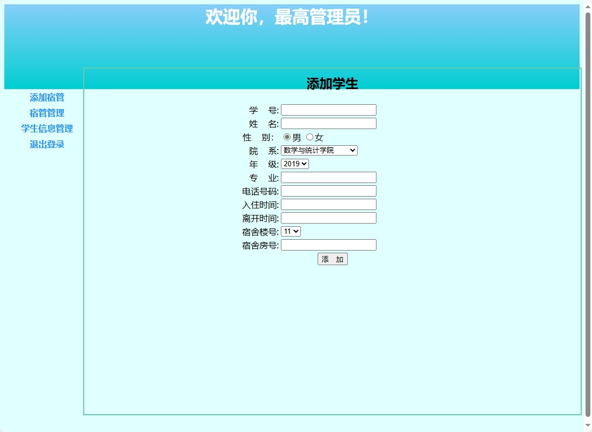Click the 入住时间 check-in time field
This screenshot has height=432, width=592.
coord(328,204)
